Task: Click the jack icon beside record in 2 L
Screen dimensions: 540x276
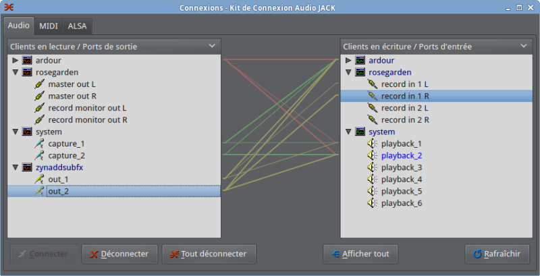Action: point(373,108)
